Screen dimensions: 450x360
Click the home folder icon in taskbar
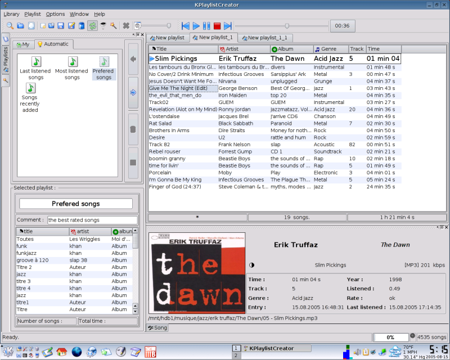tap(61, 352)
